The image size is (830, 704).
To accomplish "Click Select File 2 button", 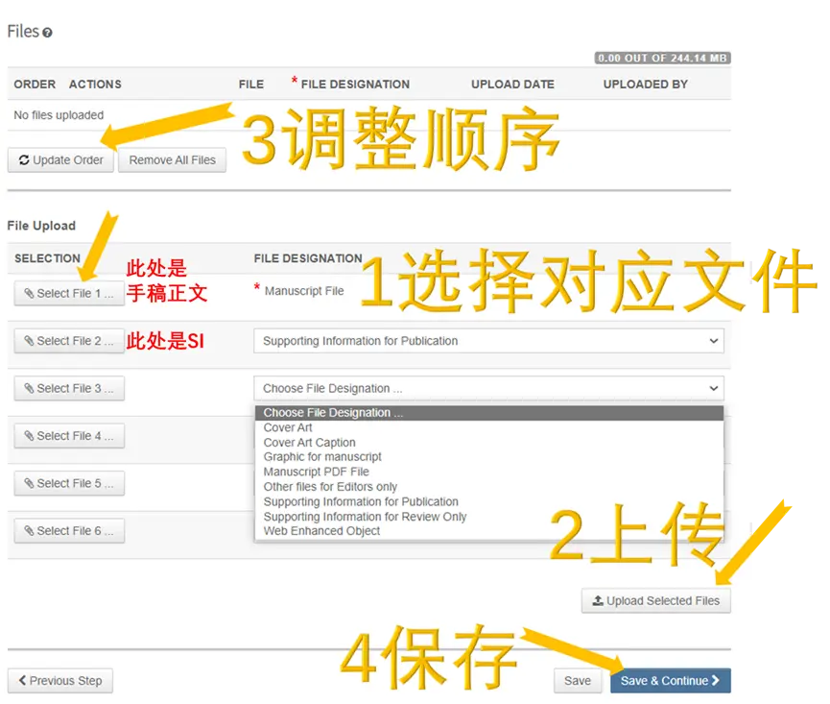I will pyautogui.click(x=69, y=341).
